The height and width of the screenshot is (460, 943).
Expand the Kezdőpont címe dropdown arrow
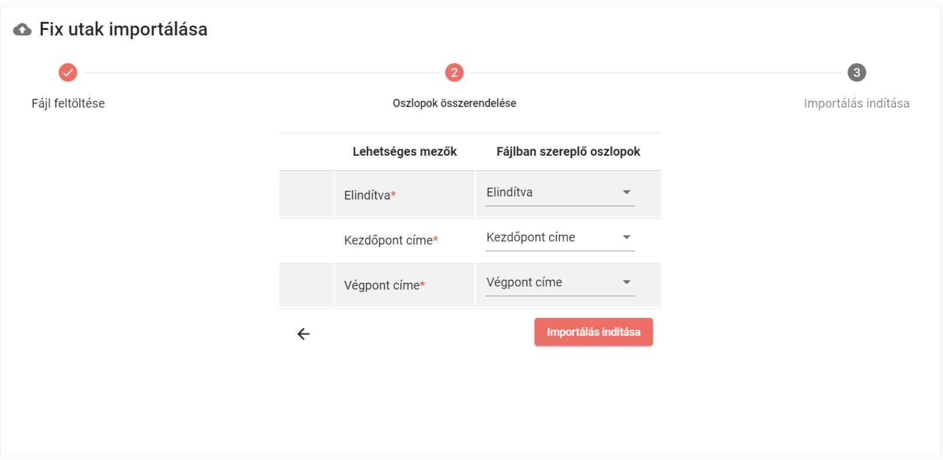tap(627, 237)
